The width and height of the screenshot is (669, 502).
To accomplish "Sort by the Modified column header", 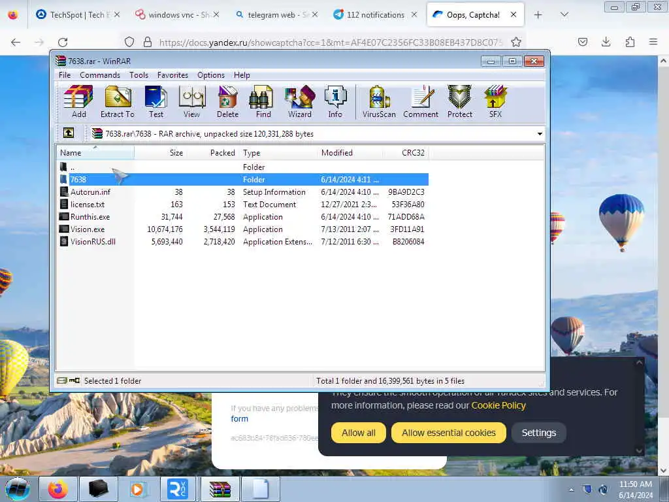I will click(350, 153).
